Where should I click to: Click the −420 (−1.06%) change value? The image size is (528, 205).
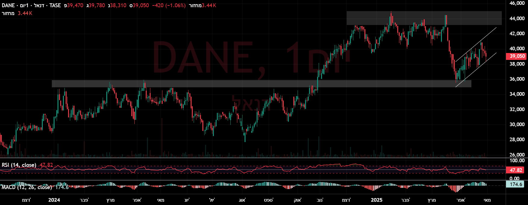click(169, 5)
